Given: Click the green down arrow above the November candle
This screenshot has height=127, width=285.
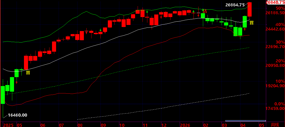Looking at the screenshot, I should 147,12.
